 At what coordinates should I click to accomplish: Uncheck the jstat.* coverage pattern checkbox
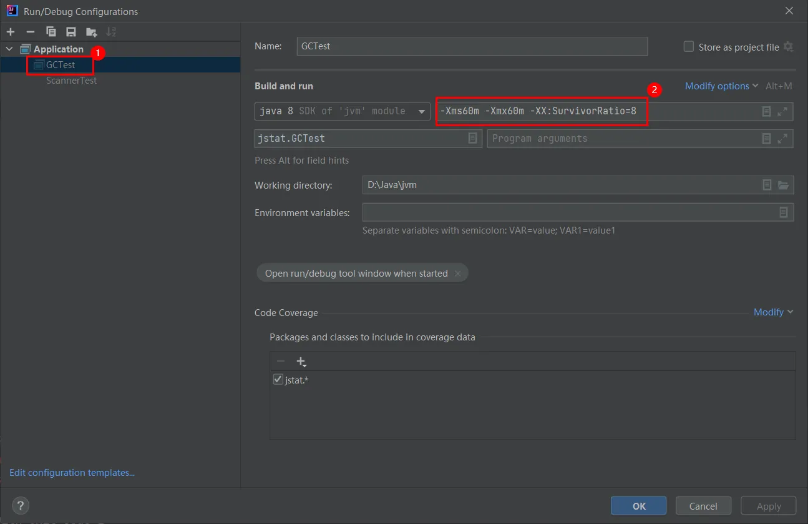click(x=278, y=379)
